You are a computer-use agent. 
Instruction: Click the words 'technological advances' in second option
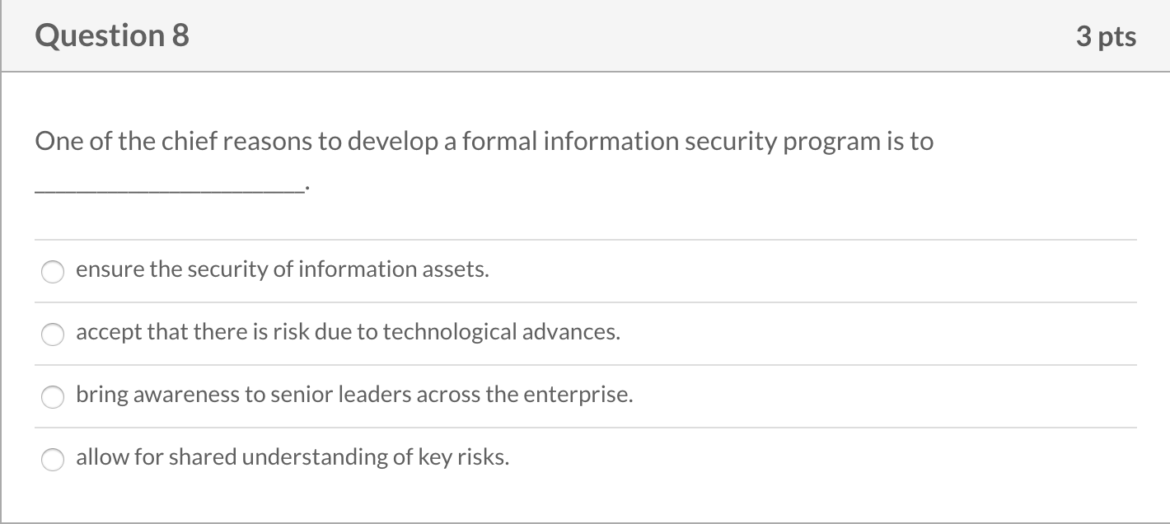[501, 332]
